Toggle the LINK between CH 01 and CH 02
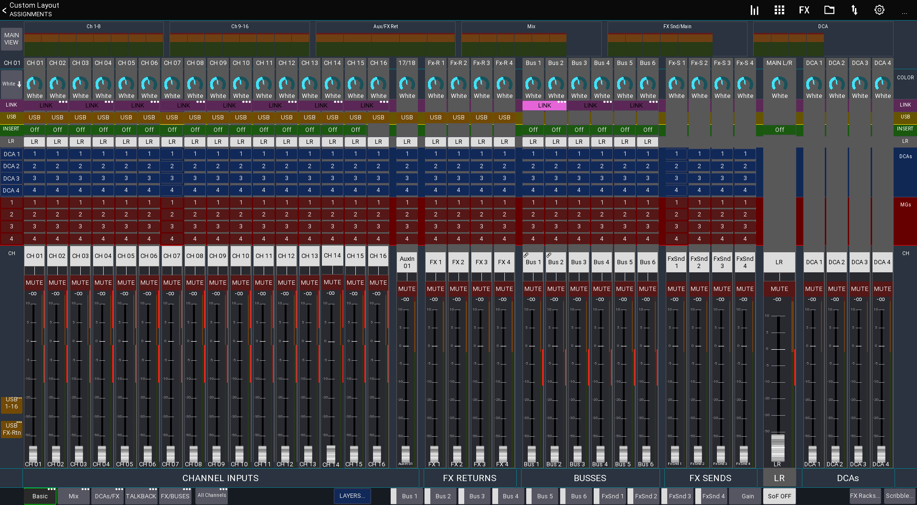This screenshot has height=505, width=917. 46,105
